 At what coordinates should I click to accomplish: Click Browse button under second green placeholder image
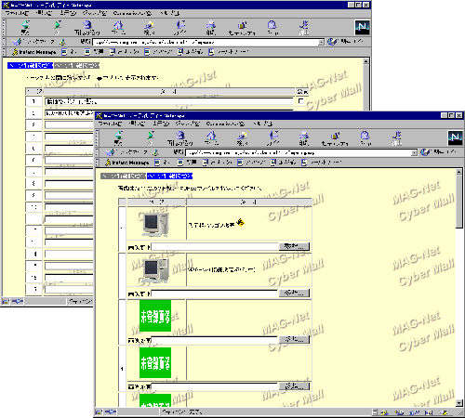click(x=294, y=386)
